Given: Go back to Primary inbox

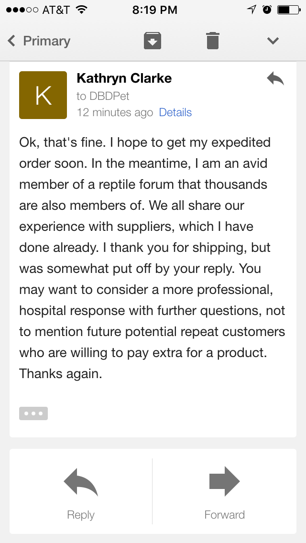Looking at the screenshot, I should click(39, 41).
